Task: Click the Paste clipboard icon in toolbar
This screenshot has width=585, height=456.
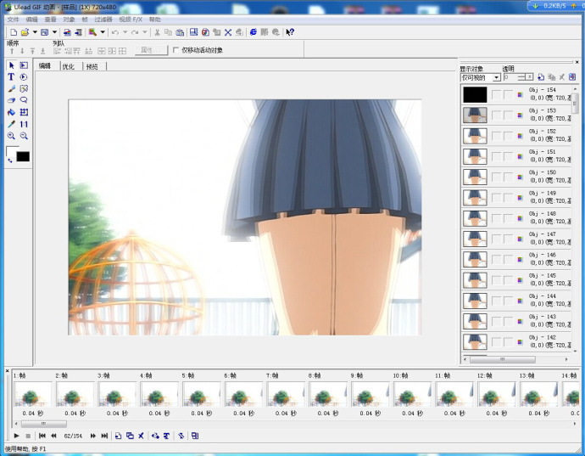Action: point(180,32)
